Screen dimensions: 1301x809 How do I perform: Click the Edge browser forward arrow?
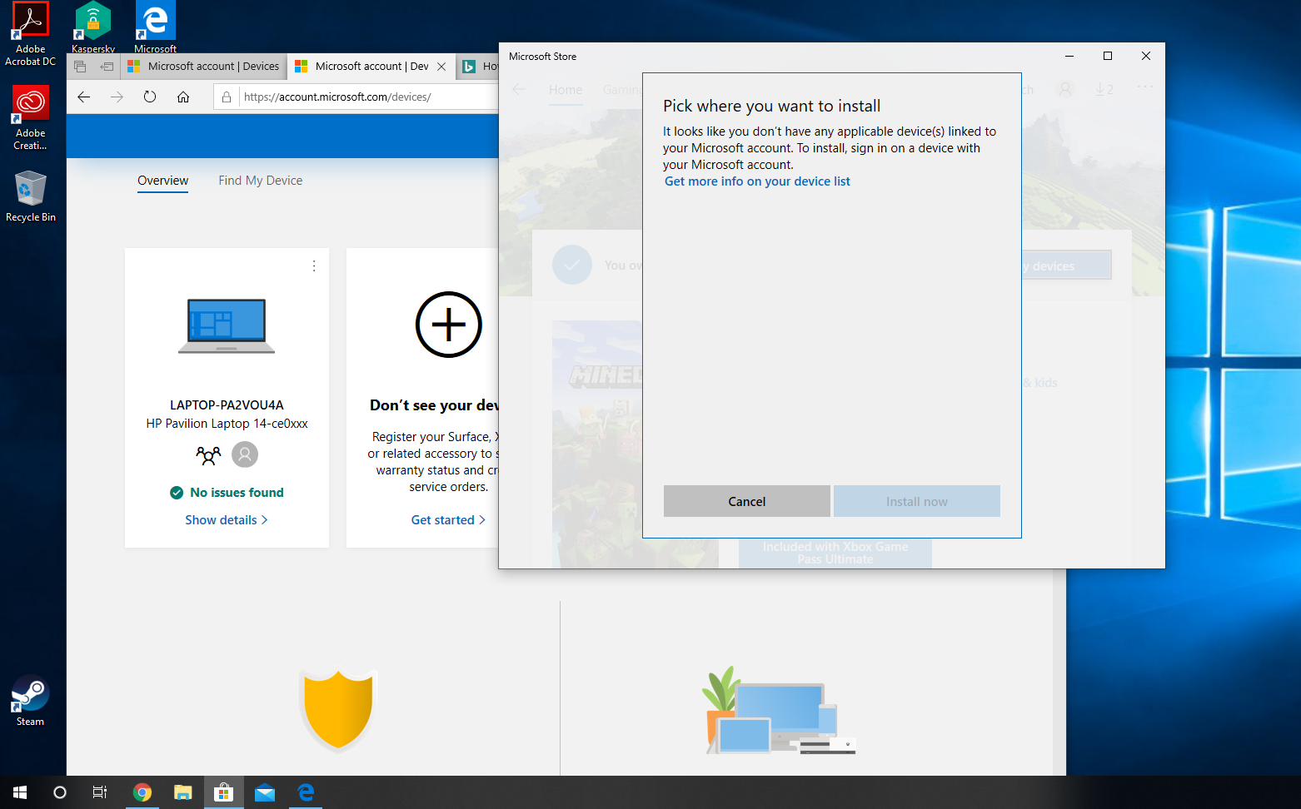tap(117, 97)
